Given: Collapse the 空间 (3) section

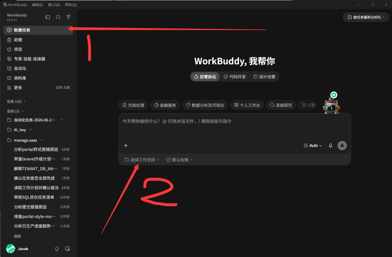Looking at the screenshot, I should (15, 111).
